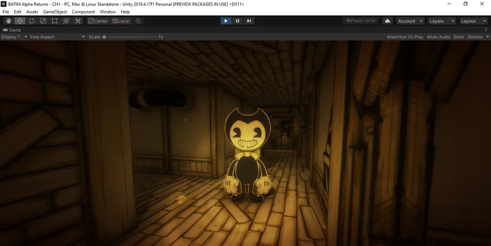Open the Game panel options menu
Screen dimensions: 491x246
coord(486,30)
